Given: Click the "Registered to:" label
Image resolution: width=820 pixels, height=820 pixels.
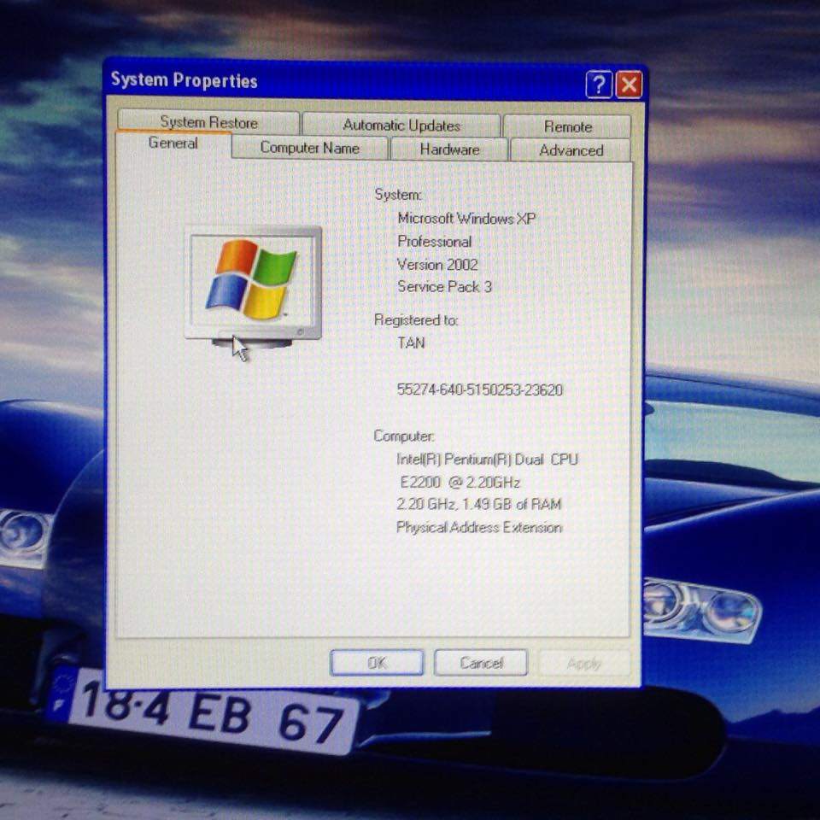Looking at the screenshot, I should click(x=416, y=319).
